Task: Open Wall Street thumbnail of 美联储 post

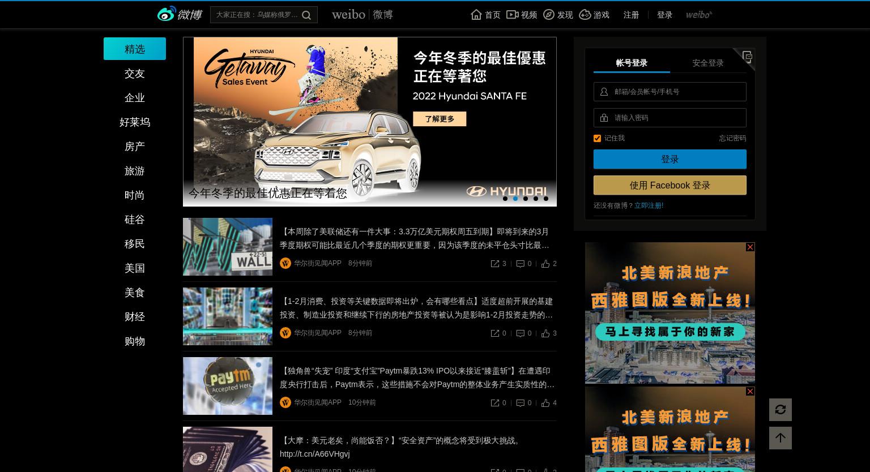Action: [228, 247]
